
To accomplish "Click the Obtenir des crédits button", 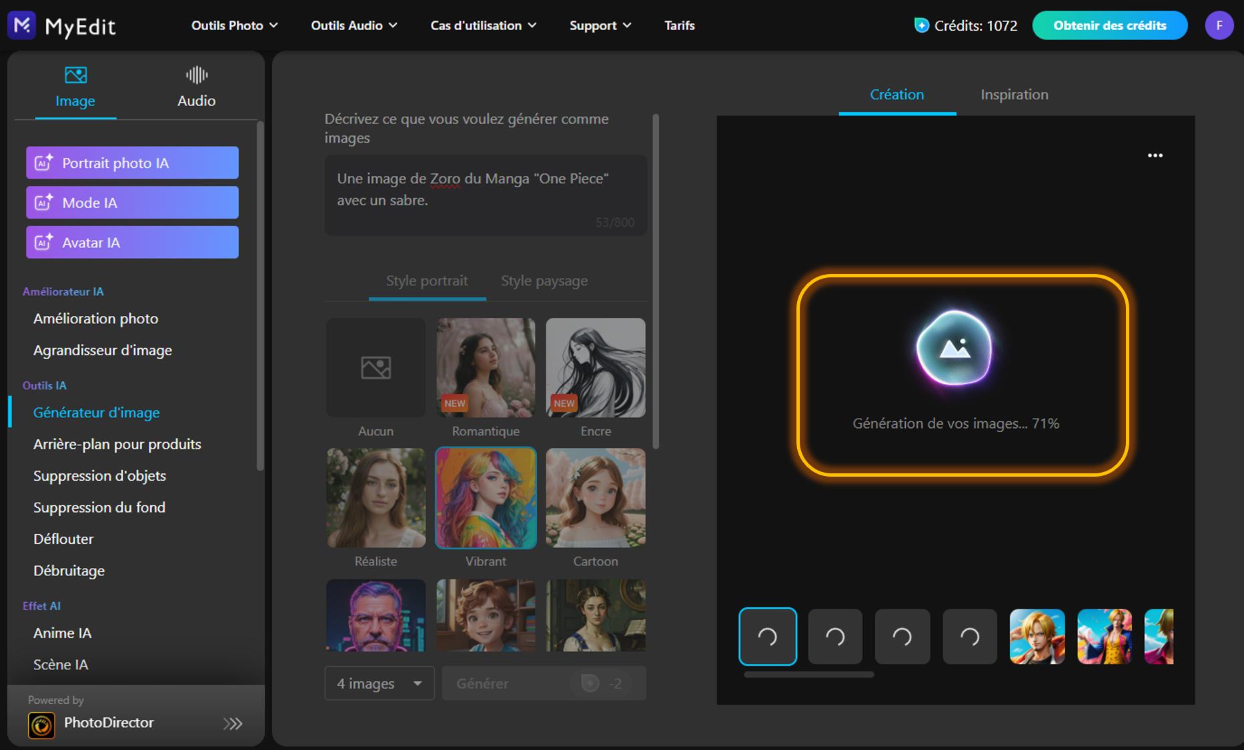I will 1109,25.
